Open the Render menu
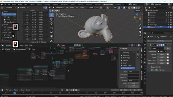Viewport: 173px width, 97px height. [14, 4]
